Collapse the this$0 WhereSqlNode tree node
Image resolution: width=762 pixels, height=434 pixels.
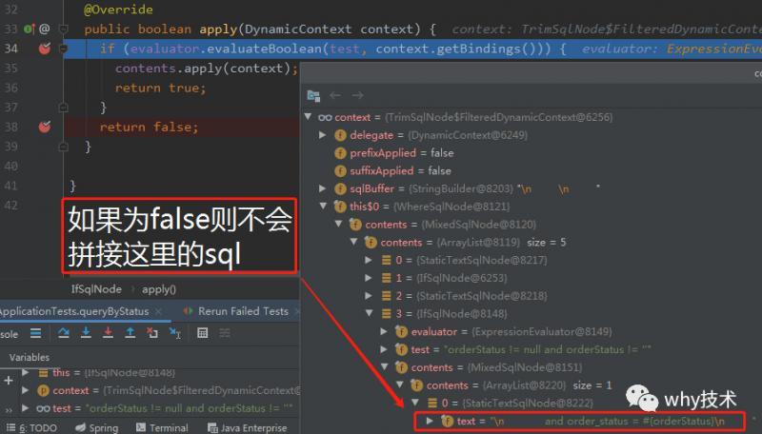pos(323,206)
